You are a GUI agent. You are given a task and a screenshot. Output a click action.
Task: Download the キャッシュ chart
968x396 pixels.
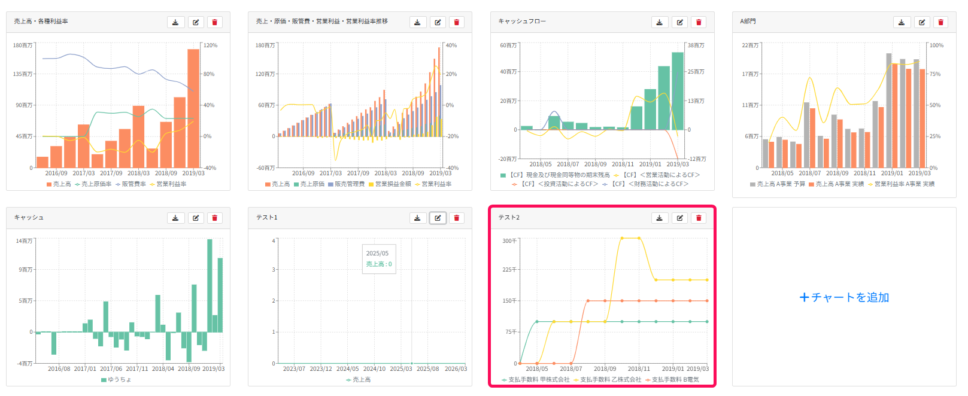click(x=175, y=218)
